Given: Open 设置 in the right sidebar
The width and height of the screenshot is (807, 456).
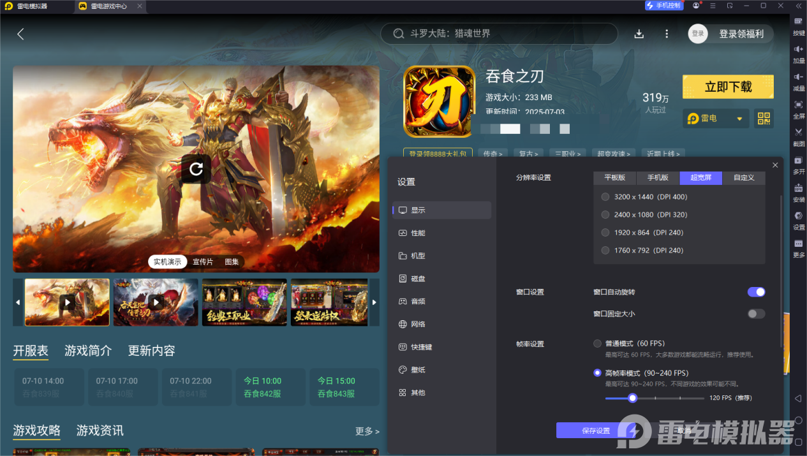Looking at the screenshot, I should [798, 219].
